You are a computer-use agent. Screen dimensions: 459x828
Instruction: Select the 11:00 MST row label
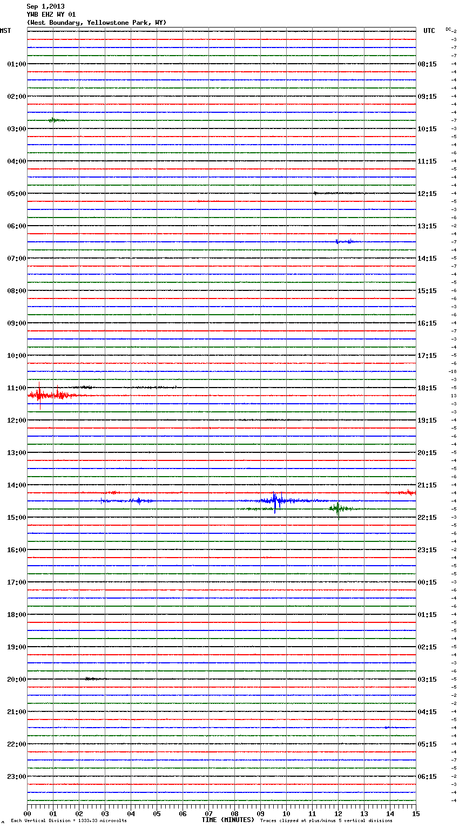tap(16, 388)
